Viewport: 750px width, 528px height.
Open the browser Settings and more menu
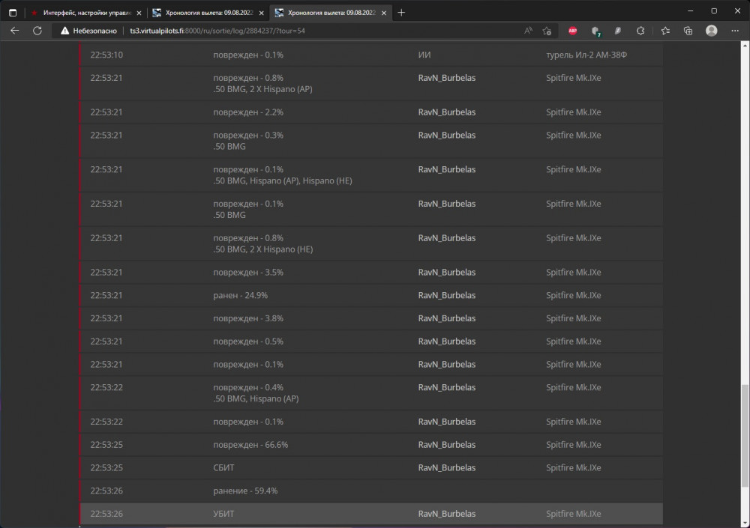pyautogui.click(x=734, y=31)
